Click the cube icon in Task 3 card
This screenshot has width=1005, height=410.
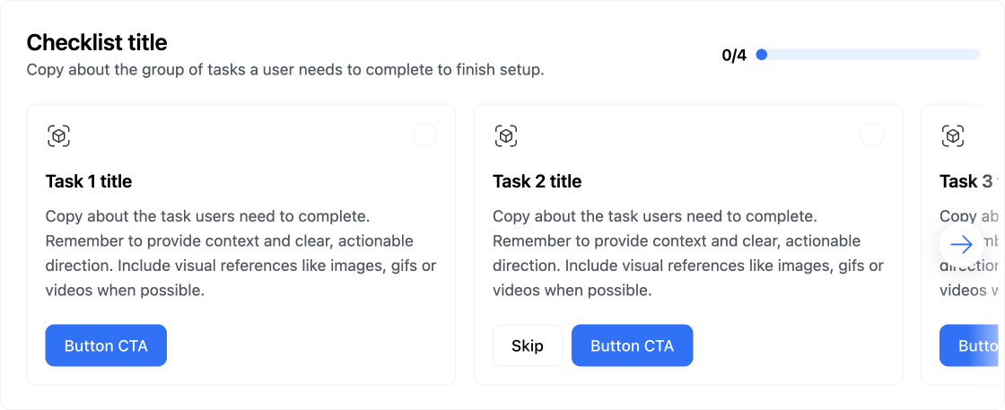coord(953,136)
